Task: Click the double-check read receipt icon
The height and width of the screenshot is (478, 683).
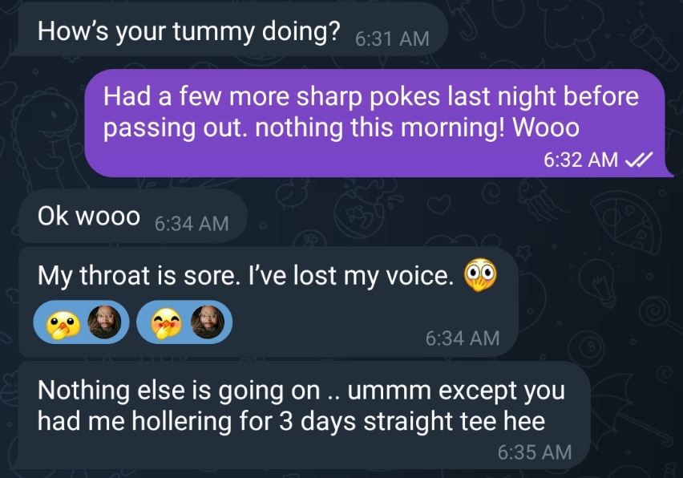Action: (640, 160)
